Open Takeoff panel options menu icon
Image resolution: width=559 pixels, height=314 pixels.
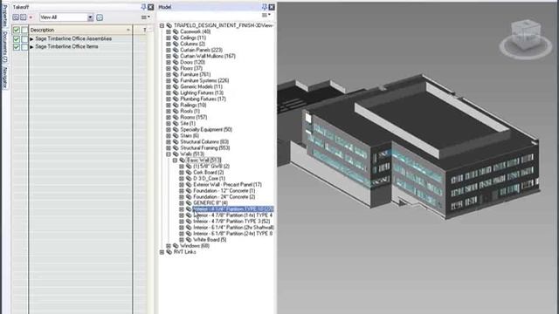coord(145,17)
